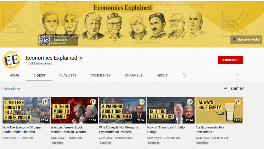Open the Why Turkey Is Not Fixing hyperinflation title
Viewport: 264px width, 149px height.
click(119, 129)
